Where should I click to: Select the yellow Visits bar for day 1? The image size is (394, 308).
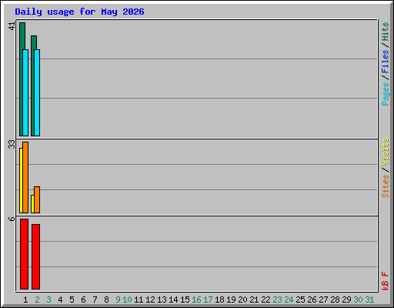pyautogui.click(x=21, y=180)
